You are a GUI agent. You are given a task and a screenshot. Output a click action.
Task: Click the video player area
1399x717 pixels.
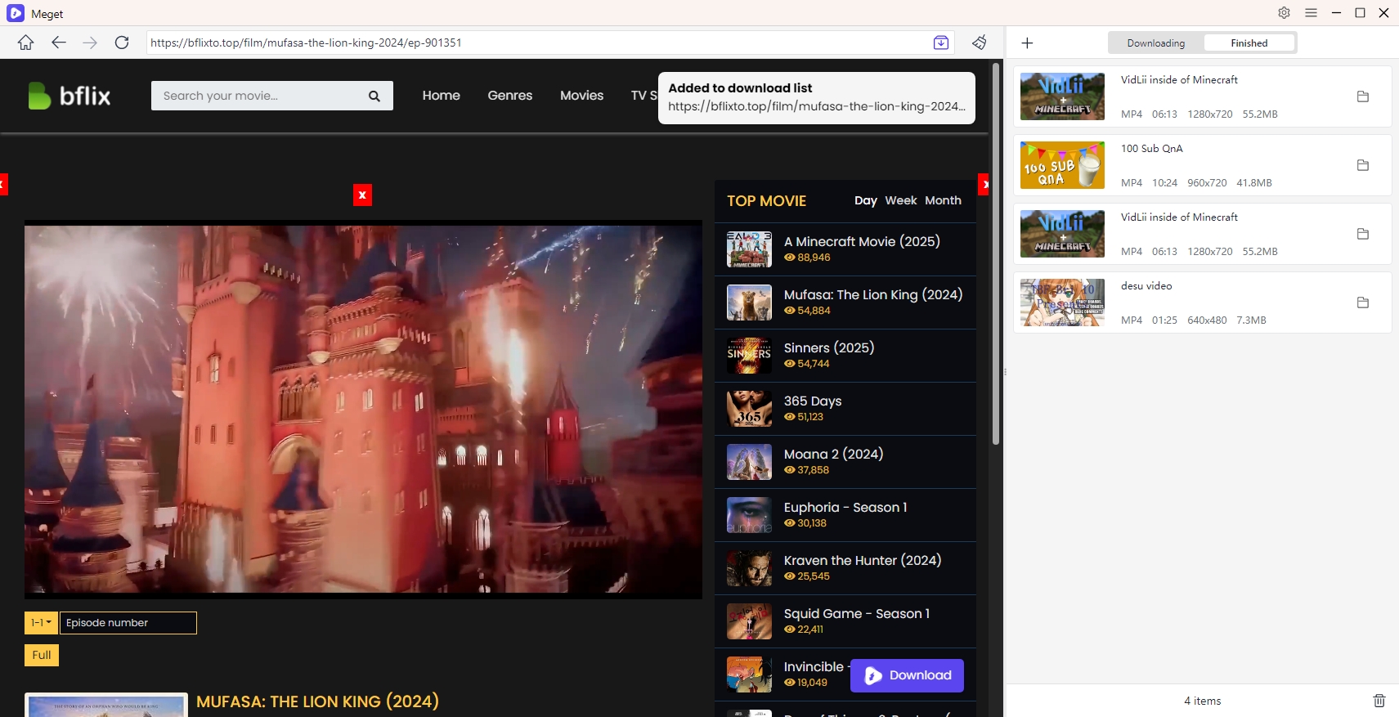pos(363,409)
